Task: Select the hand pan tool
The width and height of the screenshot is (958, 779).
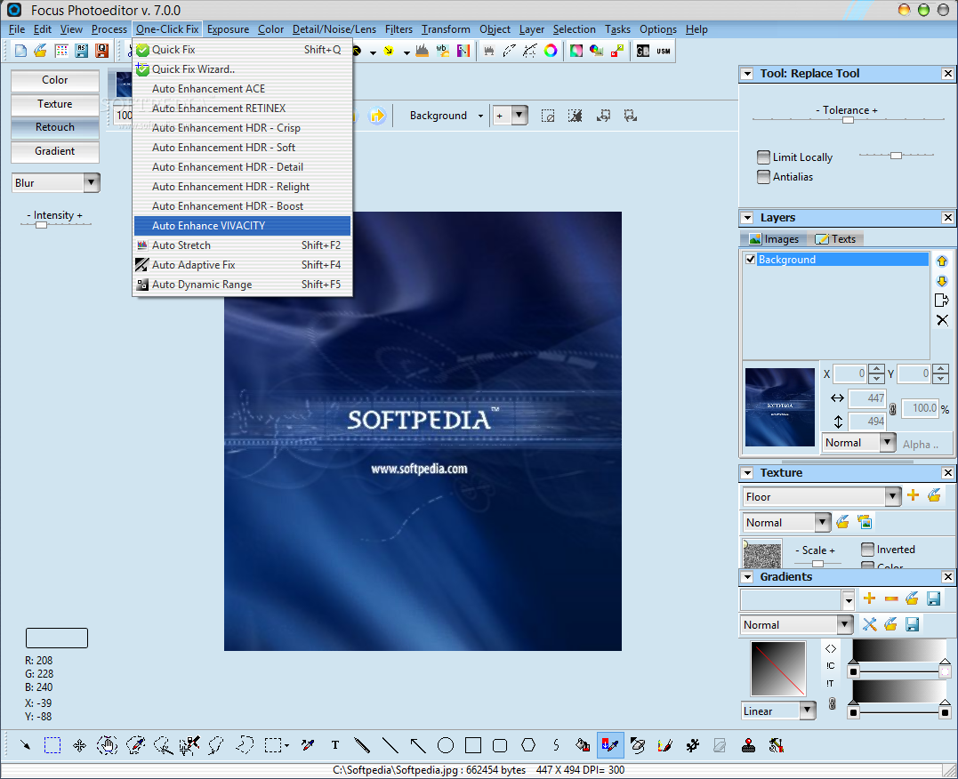Action: click(107, 745)
